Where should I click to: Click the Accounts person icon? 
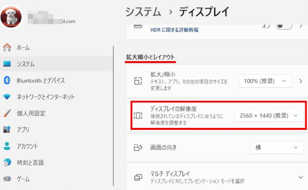[7, 146]
